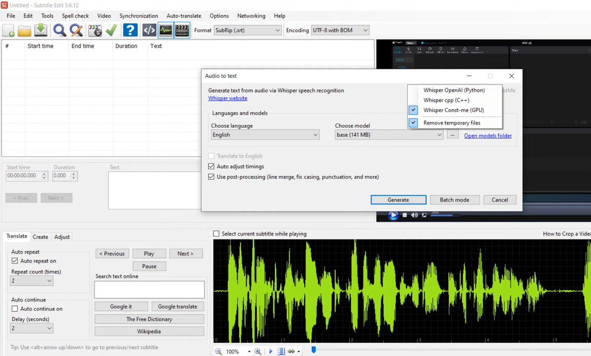The image size is (591, 356).
Task: Stop the video with the square stop button
Action: click(x=405, y=215)
